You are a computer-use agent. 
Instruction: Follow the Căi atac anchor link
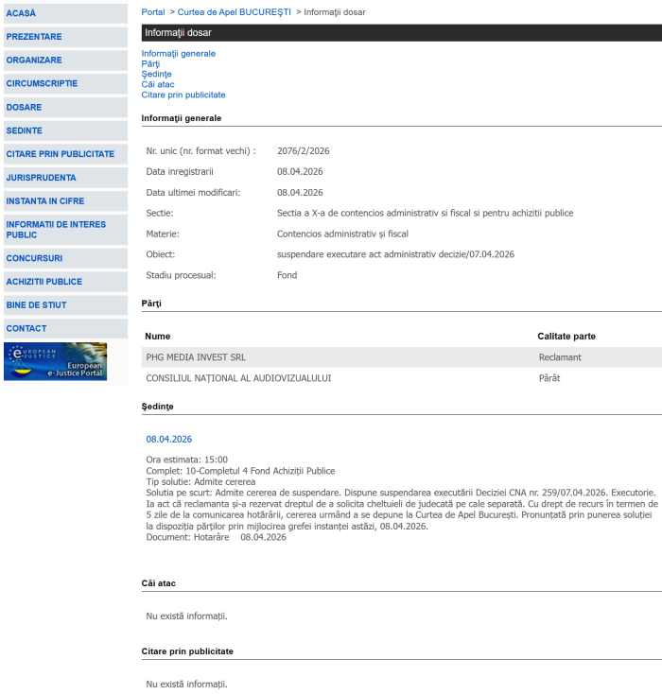tap(158, 85)
